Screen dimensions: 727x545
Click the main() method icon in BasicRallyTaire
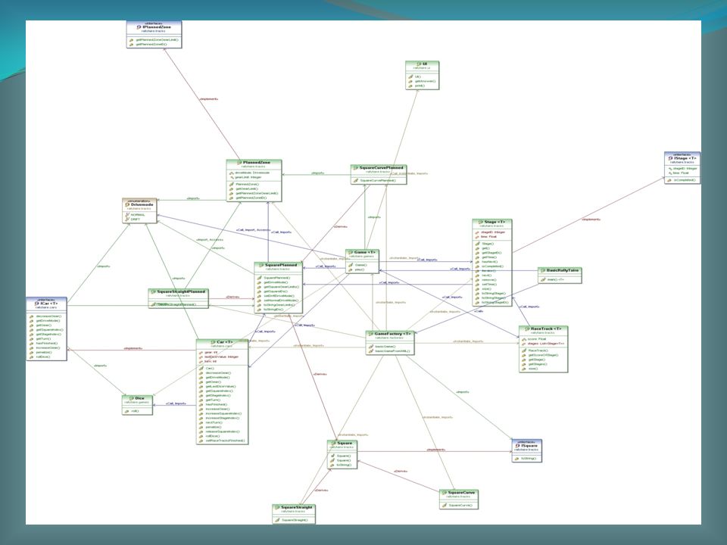(543, 279)
